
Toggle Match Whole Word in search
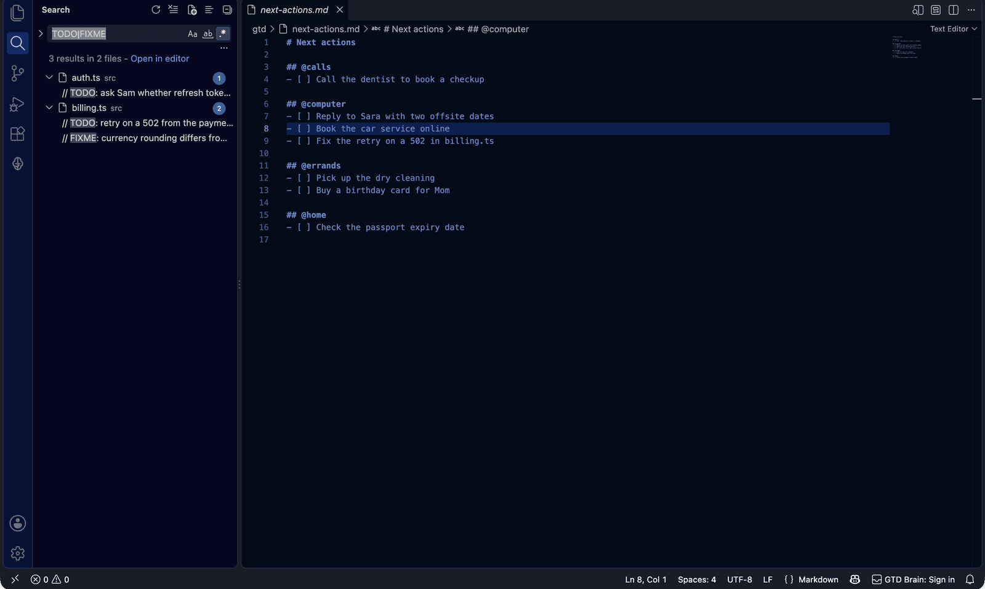208,34
